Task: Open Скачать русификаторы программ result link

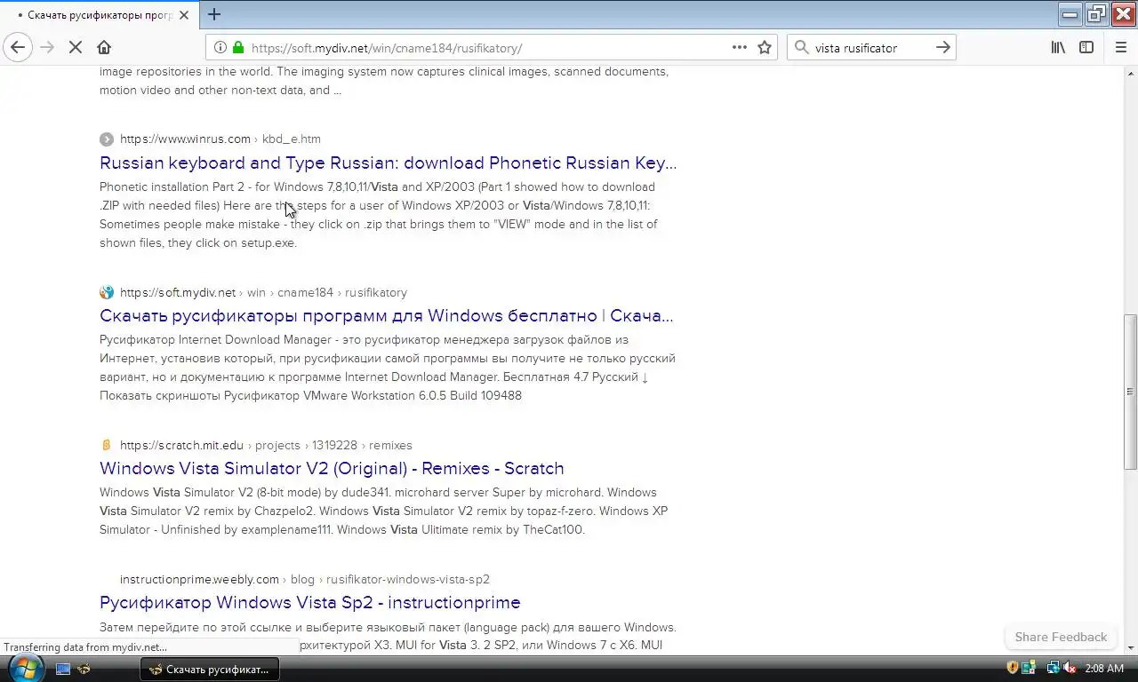Action: pos(386,315)
